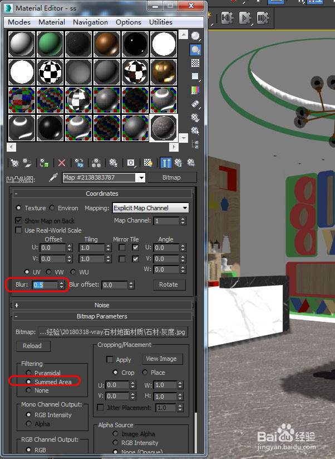Open the Options menu
Screen dimensions: 335x459
[x=128, y=22]
